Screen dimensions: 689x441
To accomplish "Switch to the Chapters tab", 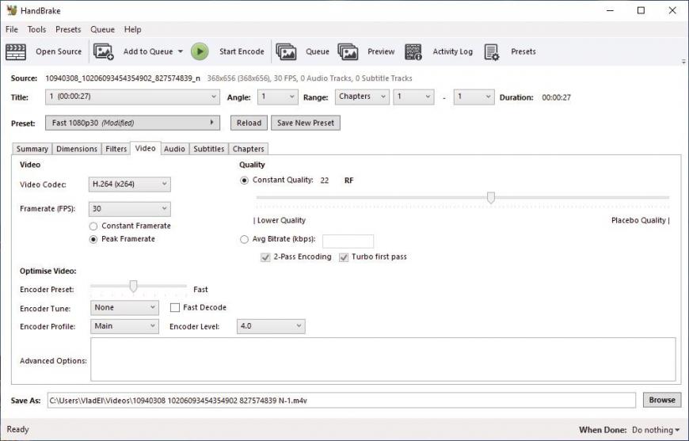I will (x=248, y=149).
